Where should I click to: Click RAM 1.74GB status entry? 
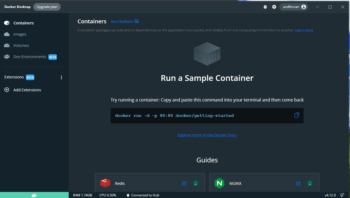tap(82, 195)
